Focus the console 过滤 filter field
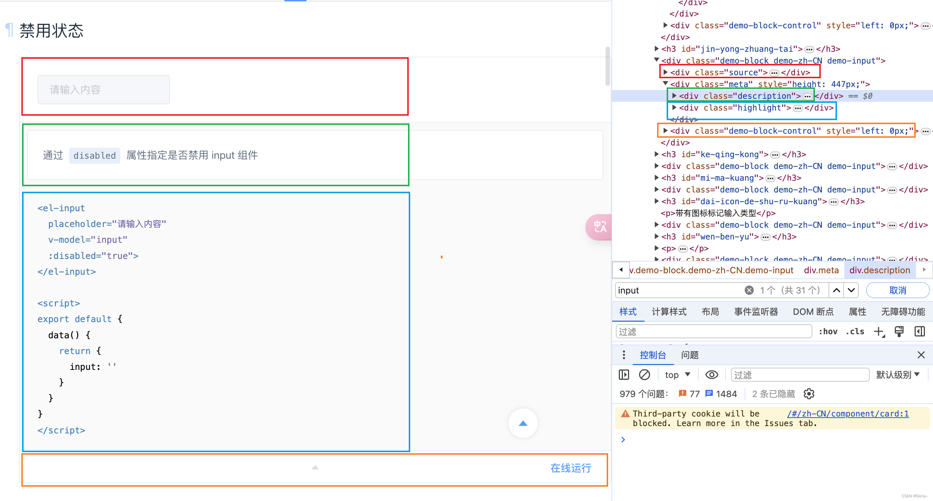The image size is (933, 501). (x=800, y=375)
